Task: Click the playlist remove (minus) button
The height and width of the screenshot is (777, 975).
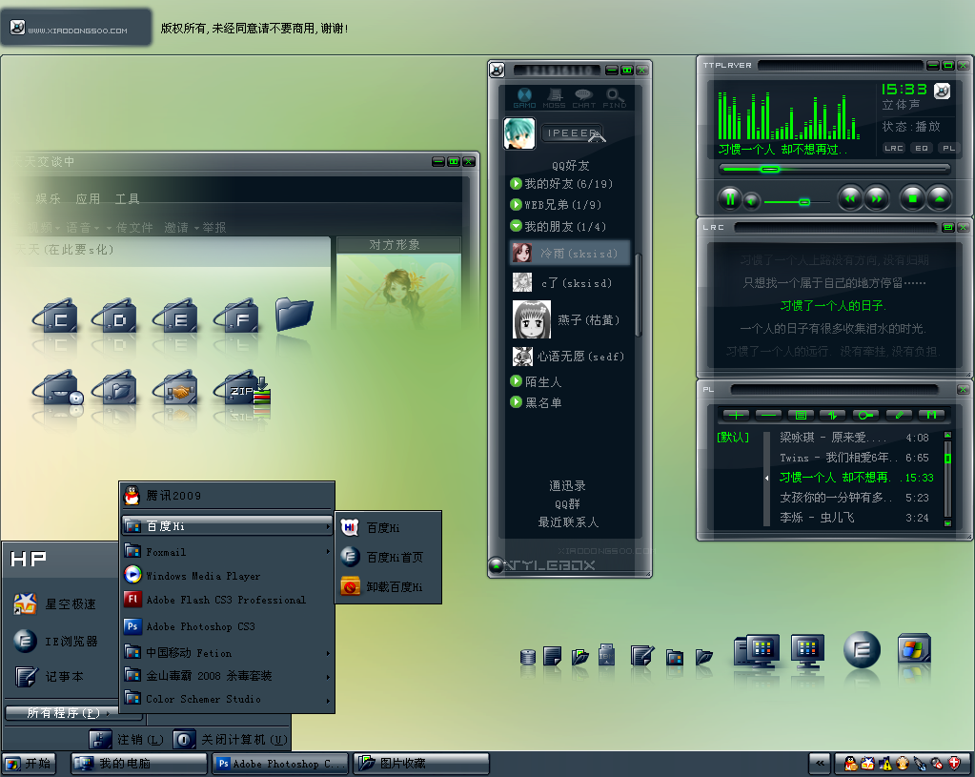Action: point(768,415)
